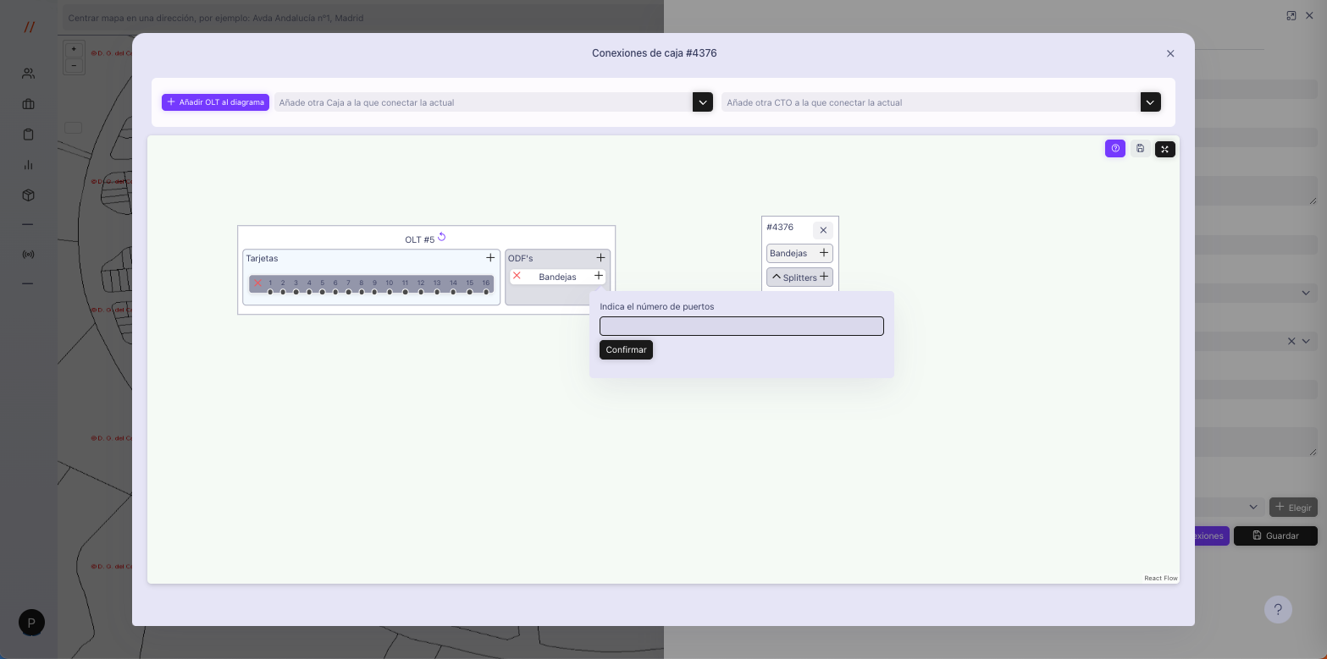This screenshot has width=1327, height=659.
Task: Click the OLT #5 title
Action: (x=419, y=239)
